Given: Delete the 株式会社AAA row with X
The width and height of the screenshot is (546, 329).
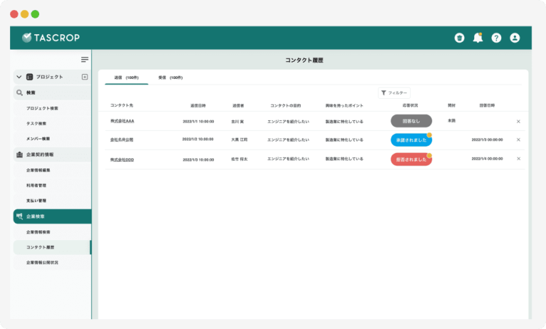Looking at the screenshot, I should tap(518, 122).
